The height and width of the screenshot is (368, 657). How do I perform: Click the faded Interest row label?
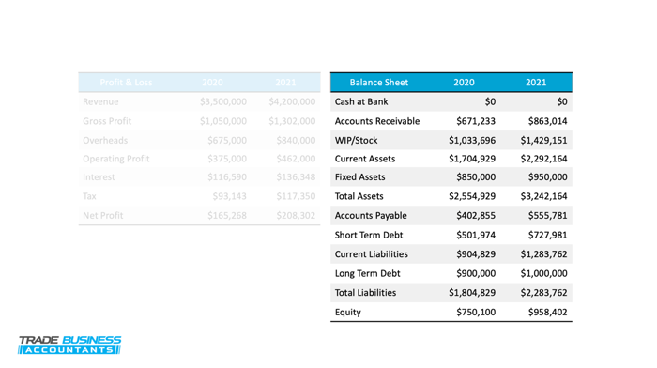point(99,177)
